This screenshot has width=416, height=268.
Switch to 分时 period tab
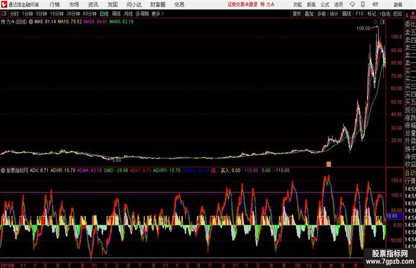coord(14,14)
